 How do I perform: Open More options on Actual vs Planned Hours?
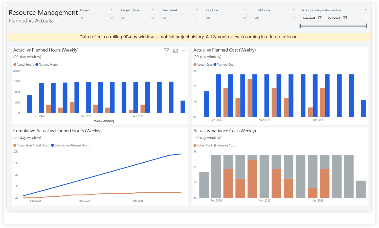click(x=184, y=51)
